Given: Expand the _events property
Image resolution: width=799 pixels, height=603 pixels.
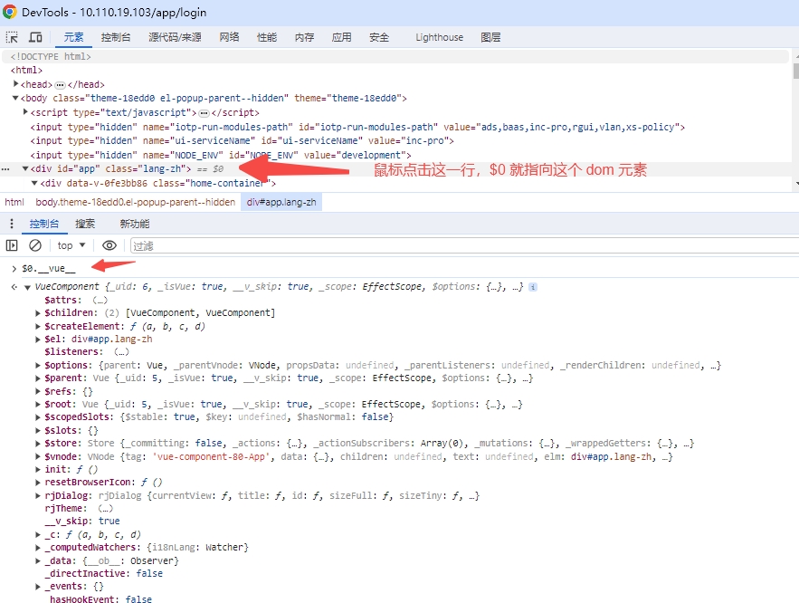Looking at the screenshot, I should point(38,587).
